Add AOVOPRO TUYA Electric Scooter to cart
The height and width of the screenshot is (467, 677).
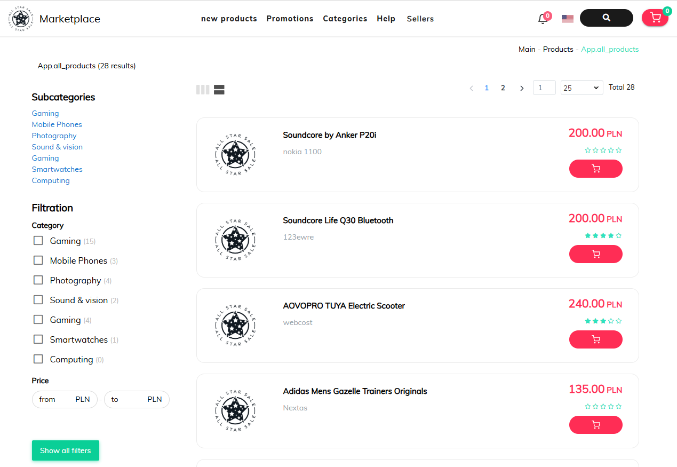point(595,339)
